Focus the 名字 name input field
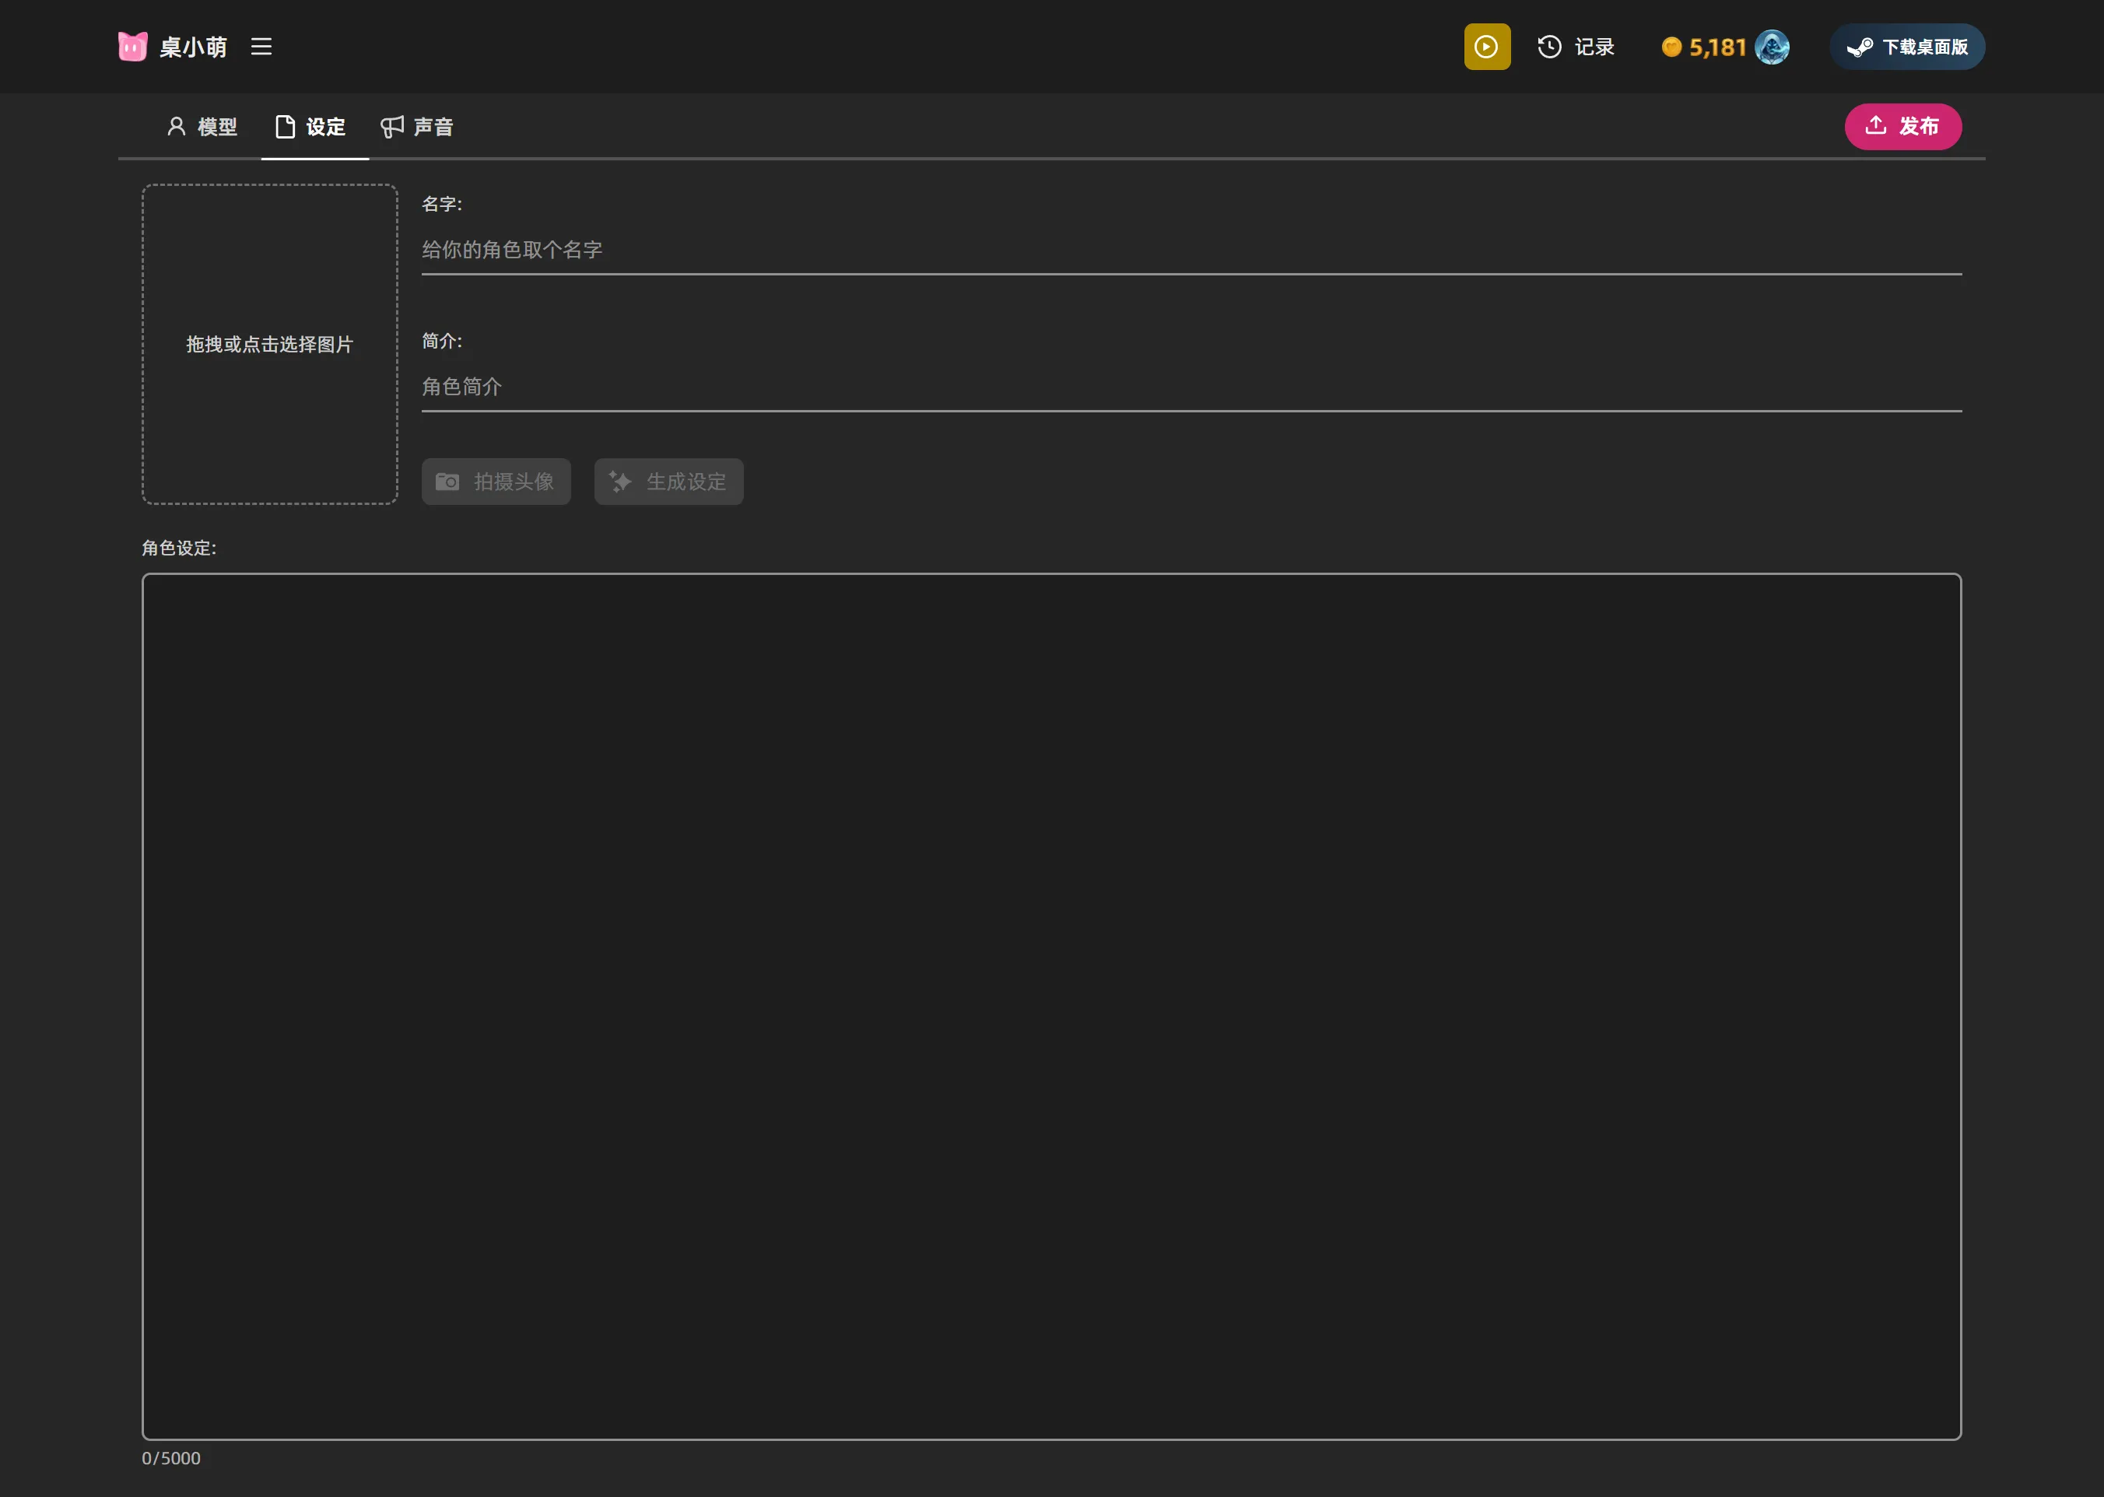Screen dimensions: 2104x1497 point(1191,250)
